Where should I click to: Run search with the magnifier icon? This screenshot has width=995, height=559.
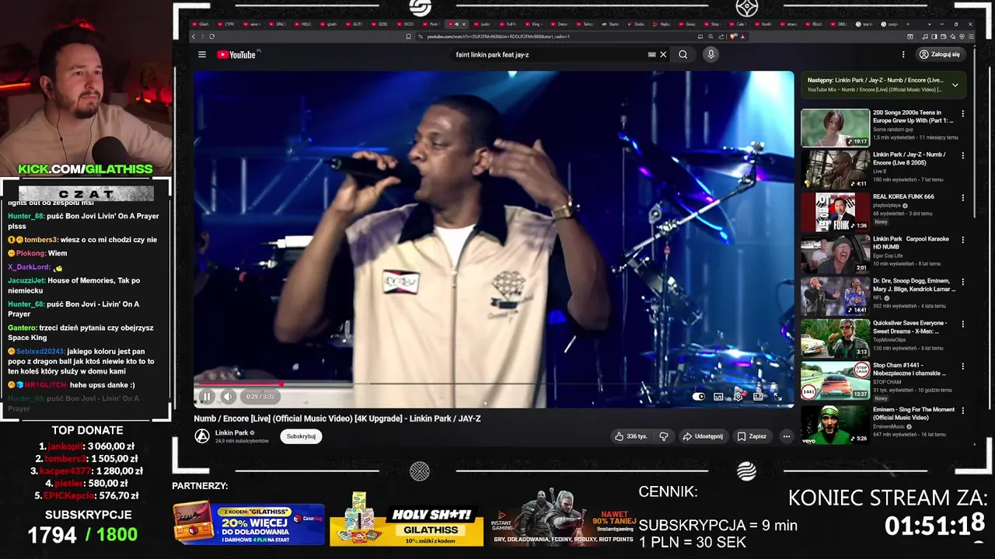[x=683, y=54]
